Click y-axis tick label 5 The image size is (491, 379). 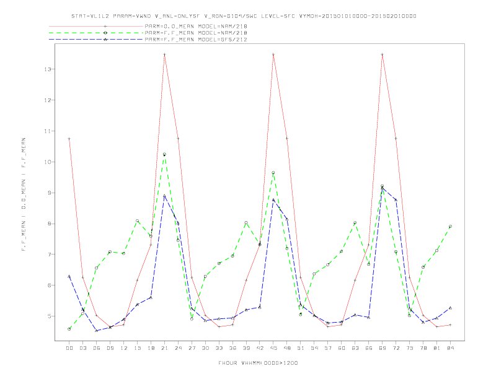(x=49, y=316)
